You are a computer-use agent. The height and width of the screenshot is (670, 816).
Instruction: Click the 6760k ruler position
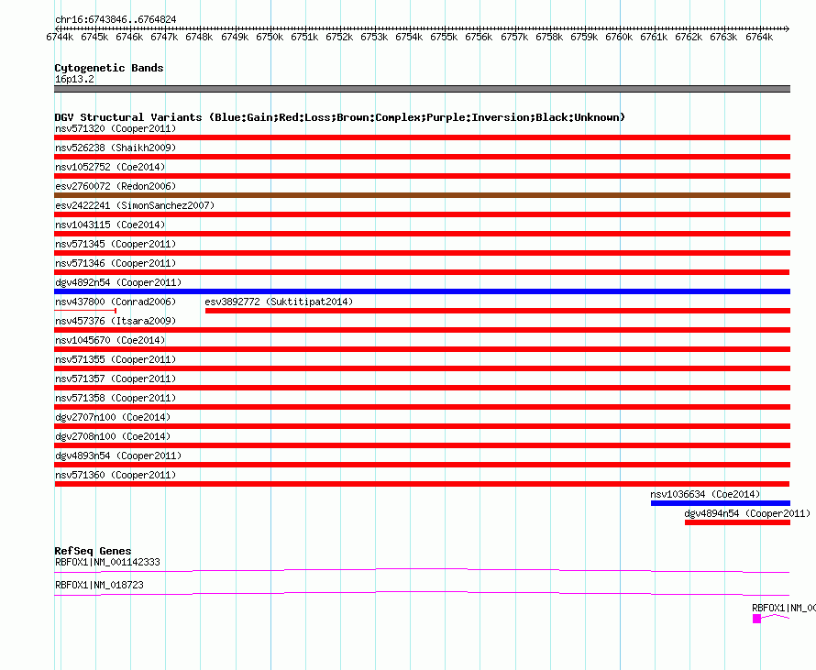[x=619, y=37]
